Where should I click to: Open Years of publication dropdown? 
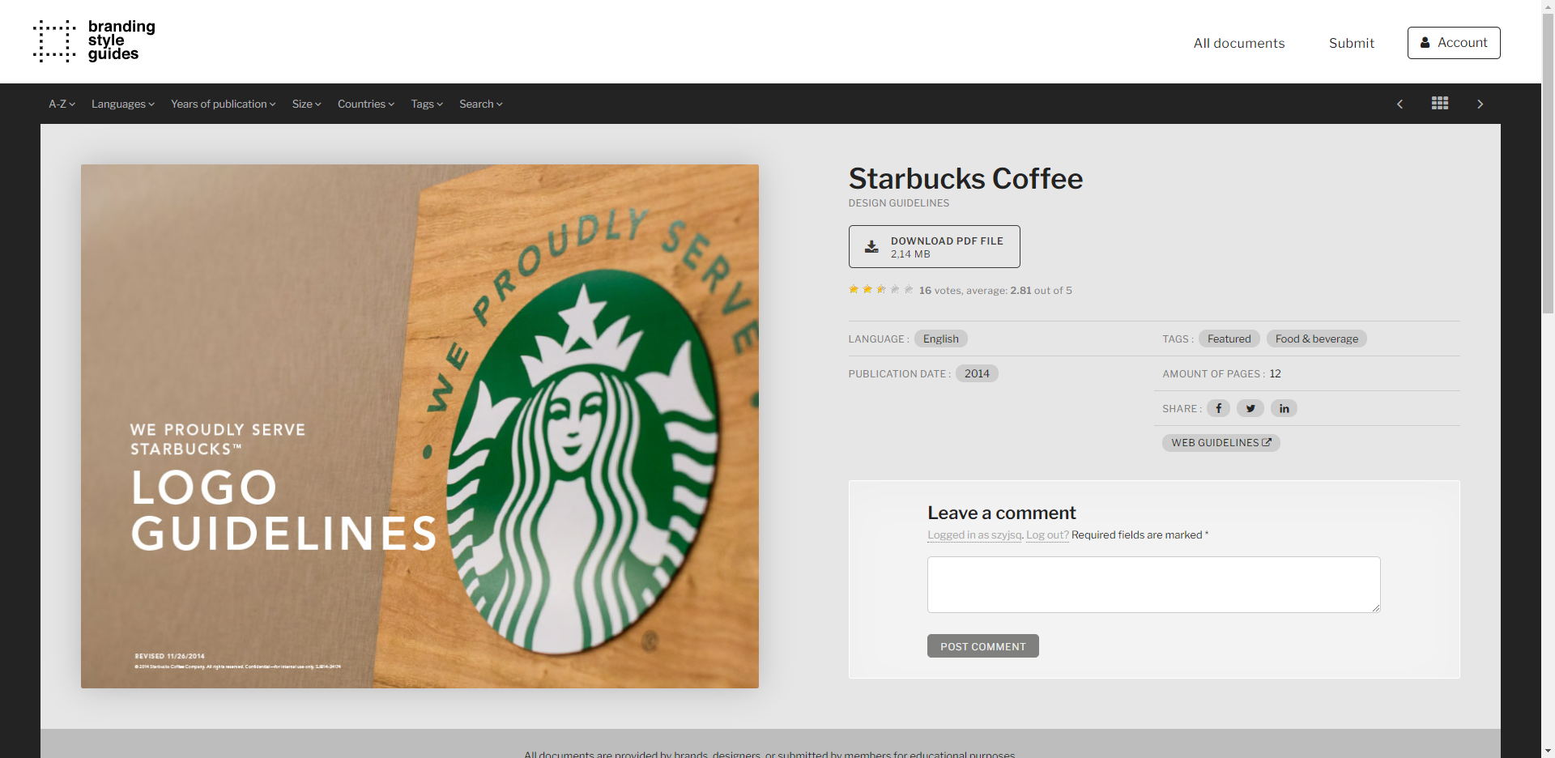(x=223, y=104)
